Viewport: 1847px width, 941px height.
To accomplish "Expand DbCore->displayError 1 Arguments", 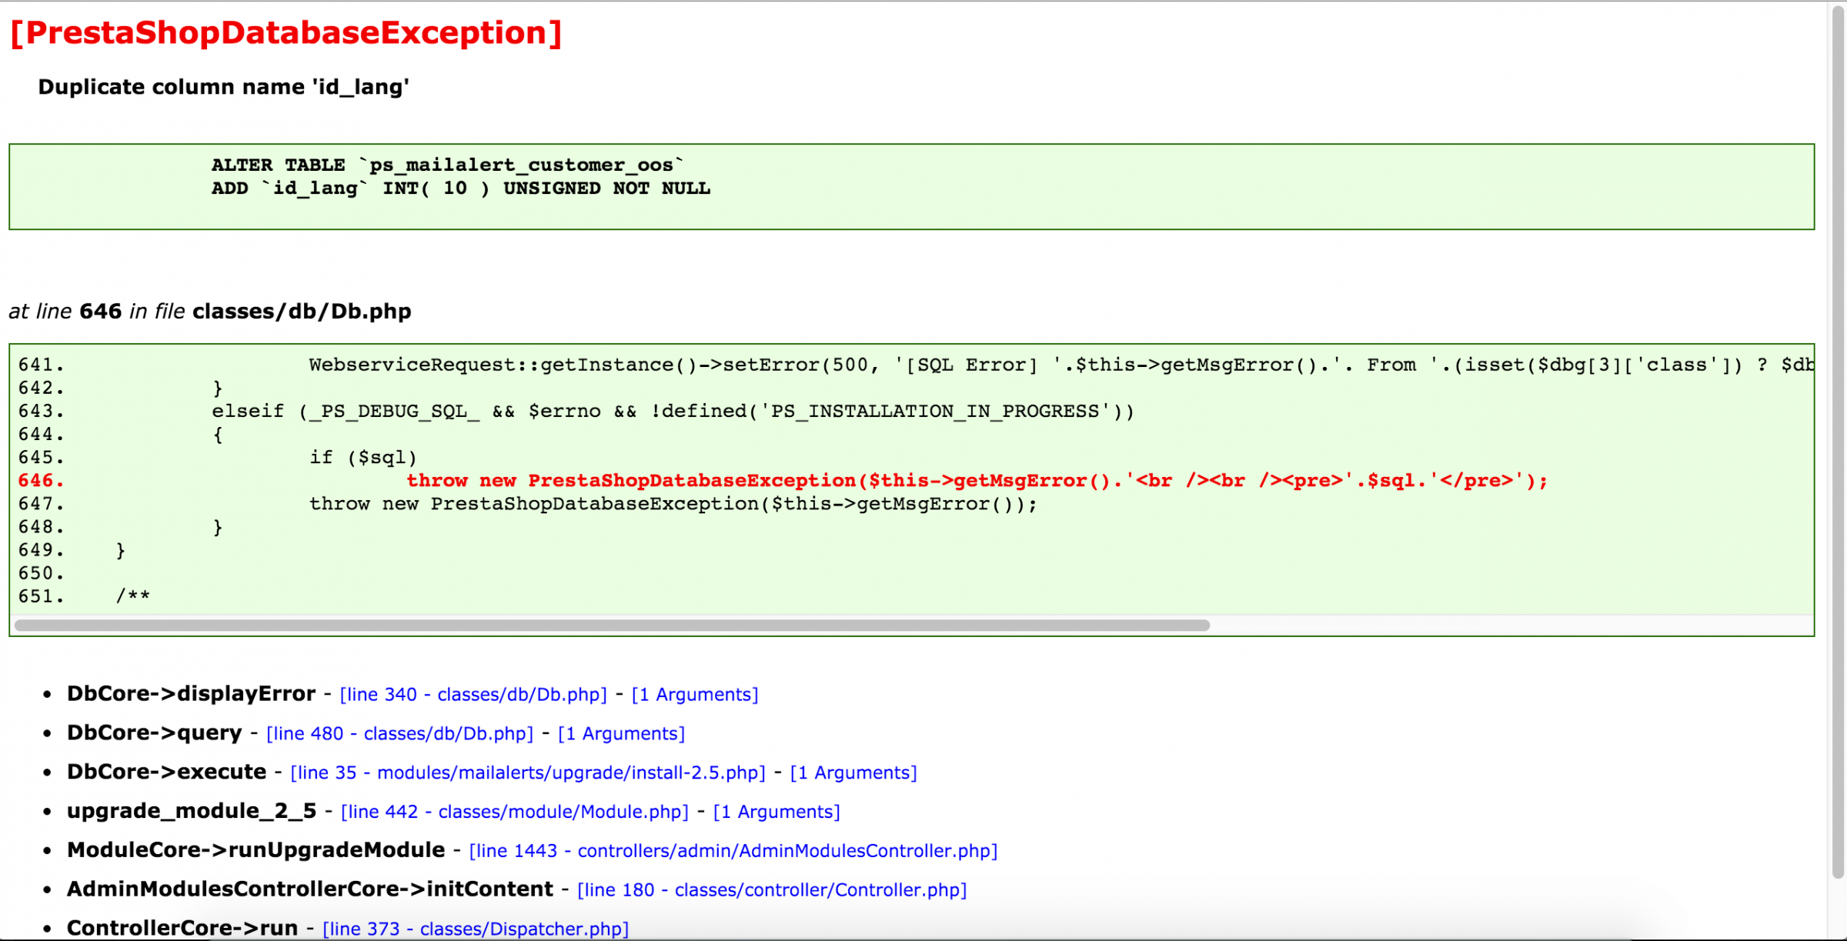I will pyautogui.click(x=694, y=694).
